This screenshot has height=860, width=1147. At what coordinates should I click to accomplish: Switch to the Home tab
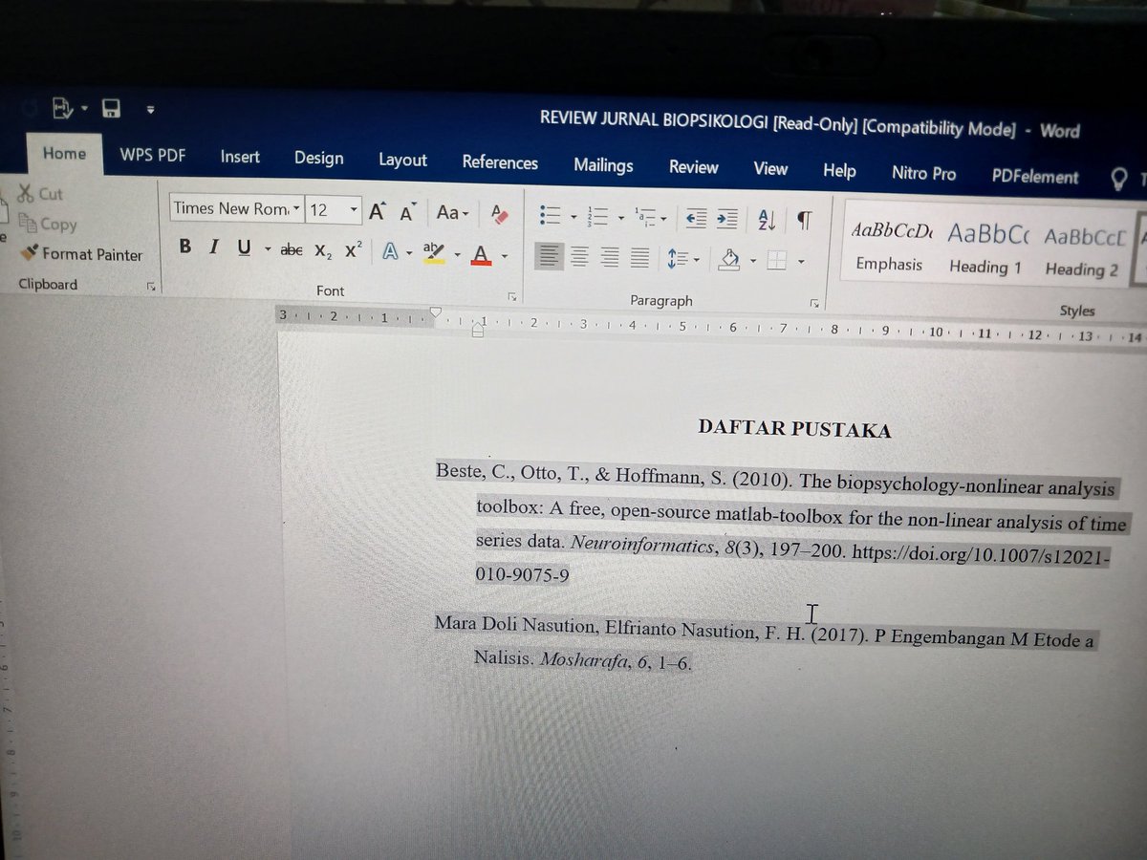click(x=64, y=153)
